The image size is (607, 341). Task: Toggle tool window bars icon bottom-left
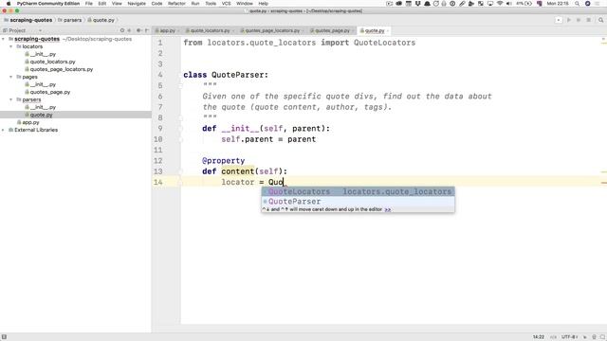(4, 337)
